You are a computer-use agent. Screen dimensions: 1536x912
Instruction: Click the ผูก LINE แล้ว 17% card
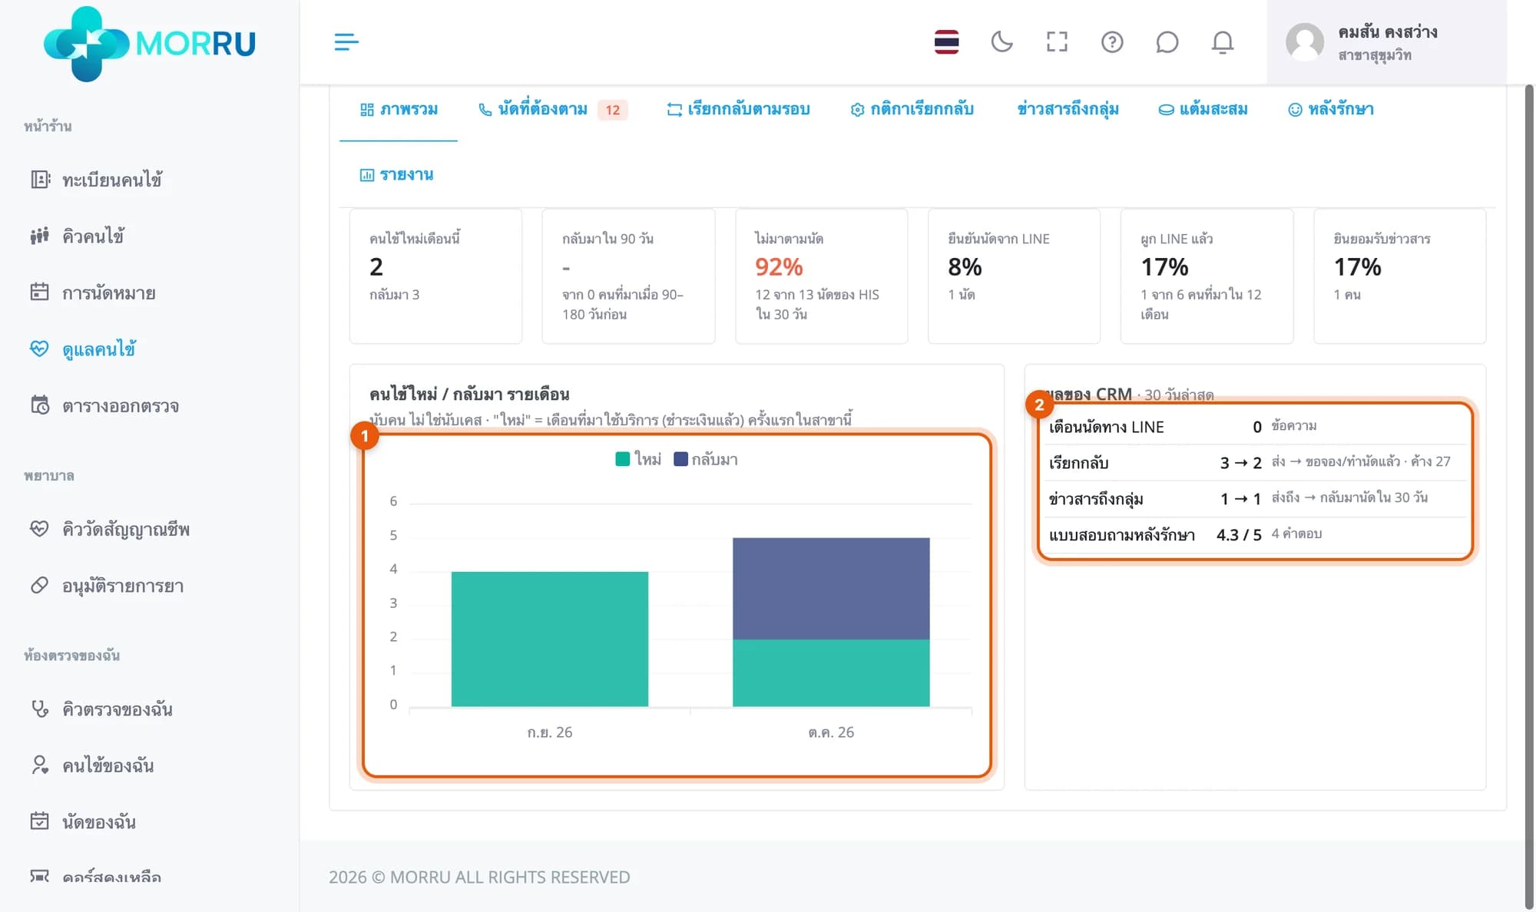(x=1207, y=276)
